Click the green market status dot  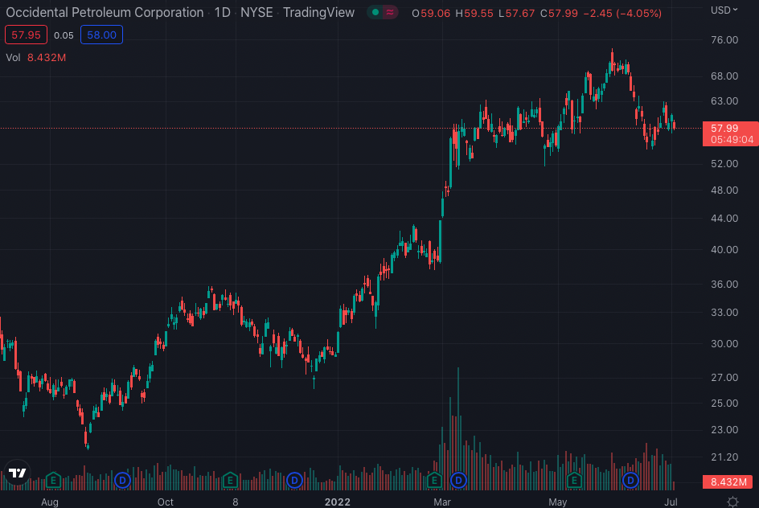click(375, 13)
